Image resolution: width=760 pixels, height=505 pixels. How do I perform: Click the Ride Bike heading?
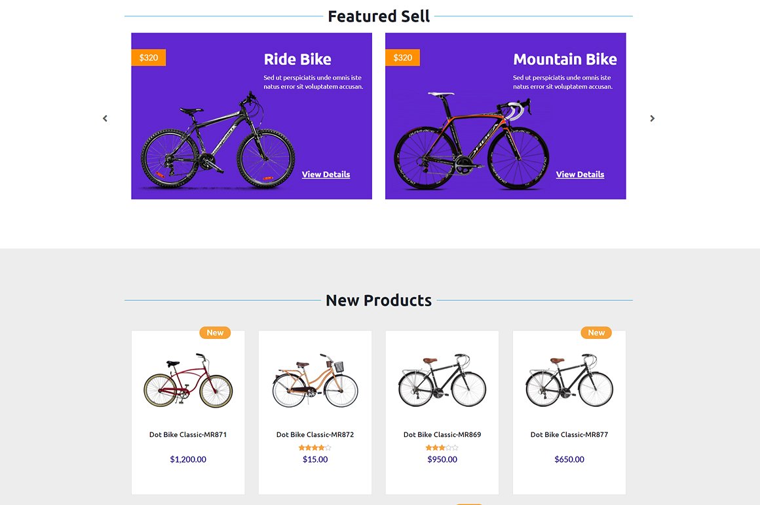click(x=297, y=60)
